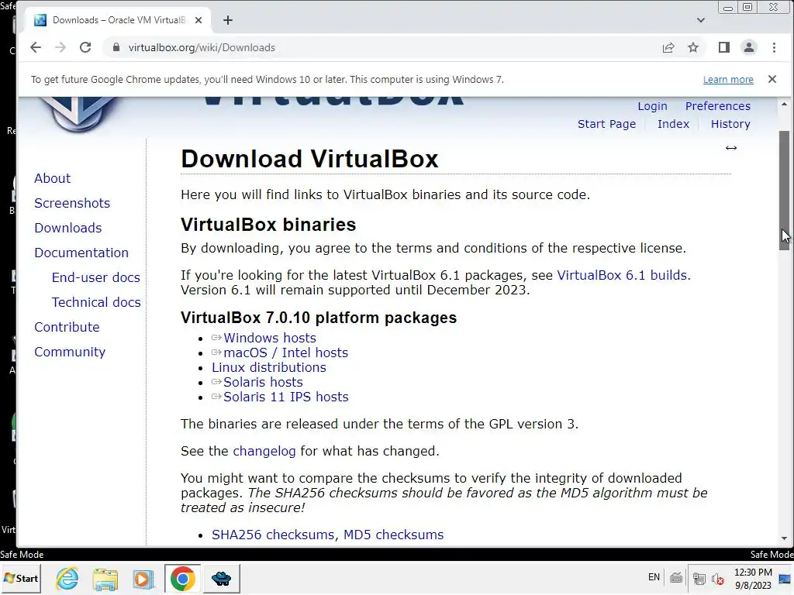Open Contribute in the sidebar
The height and width of the screenshot is (595, 794).
click(67, 327)
